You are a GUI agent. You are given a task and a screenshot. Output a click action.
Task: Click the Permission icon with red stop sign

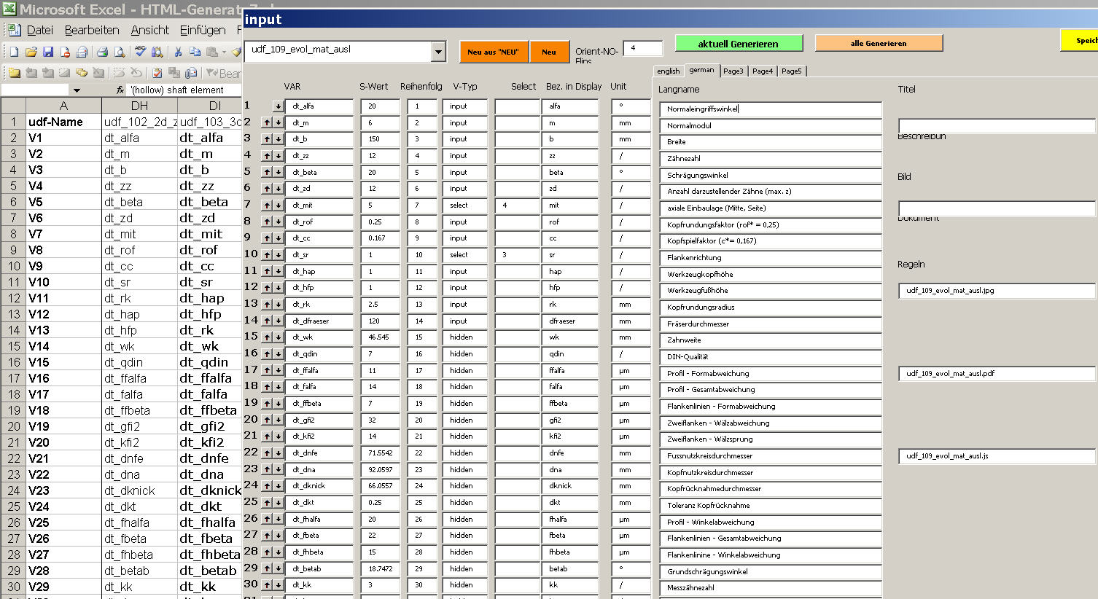click(64, 52)
